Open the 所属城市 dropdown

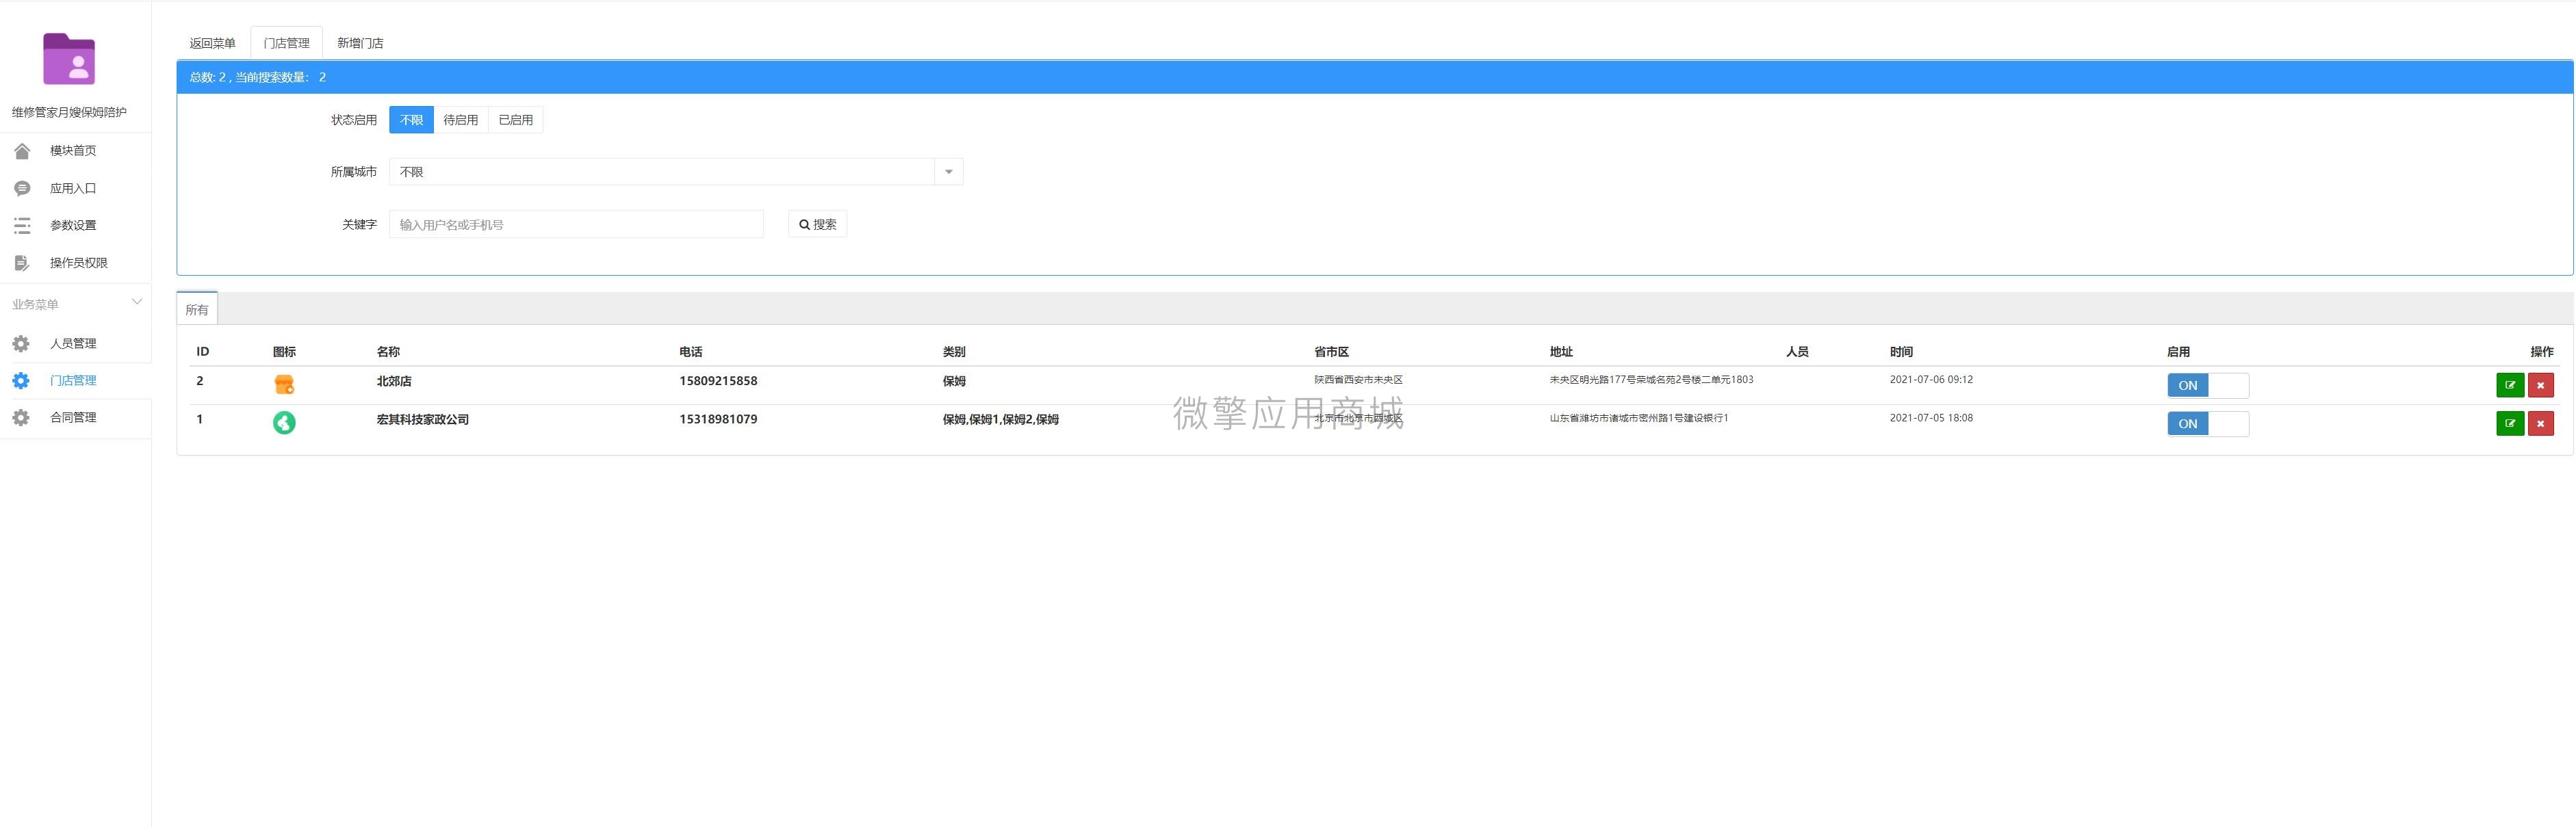(676, 172)
